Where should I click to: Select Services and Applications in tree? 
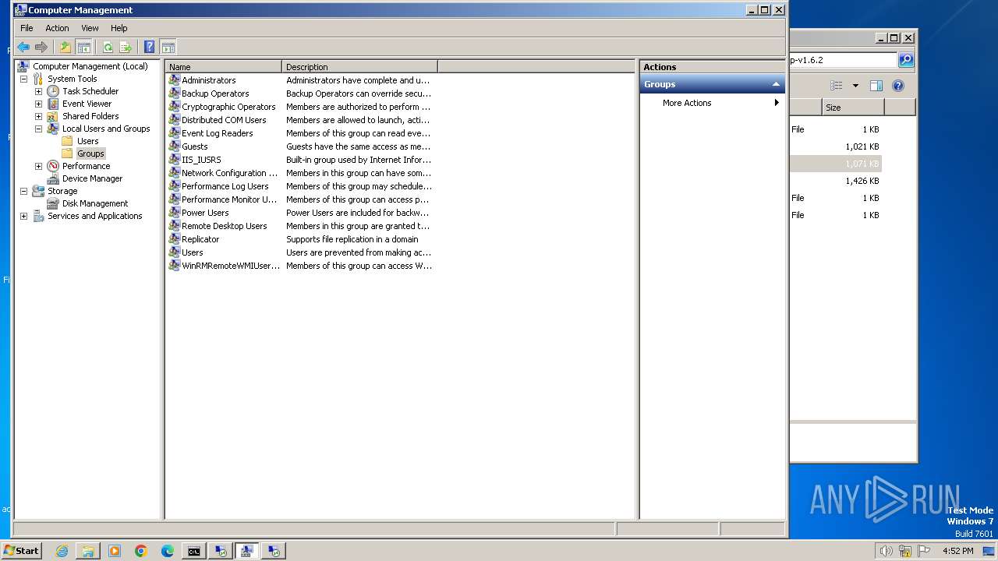94,216
